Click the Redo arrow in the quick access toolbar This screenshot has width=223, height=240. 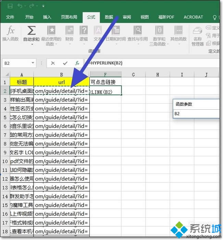point(32,6)
